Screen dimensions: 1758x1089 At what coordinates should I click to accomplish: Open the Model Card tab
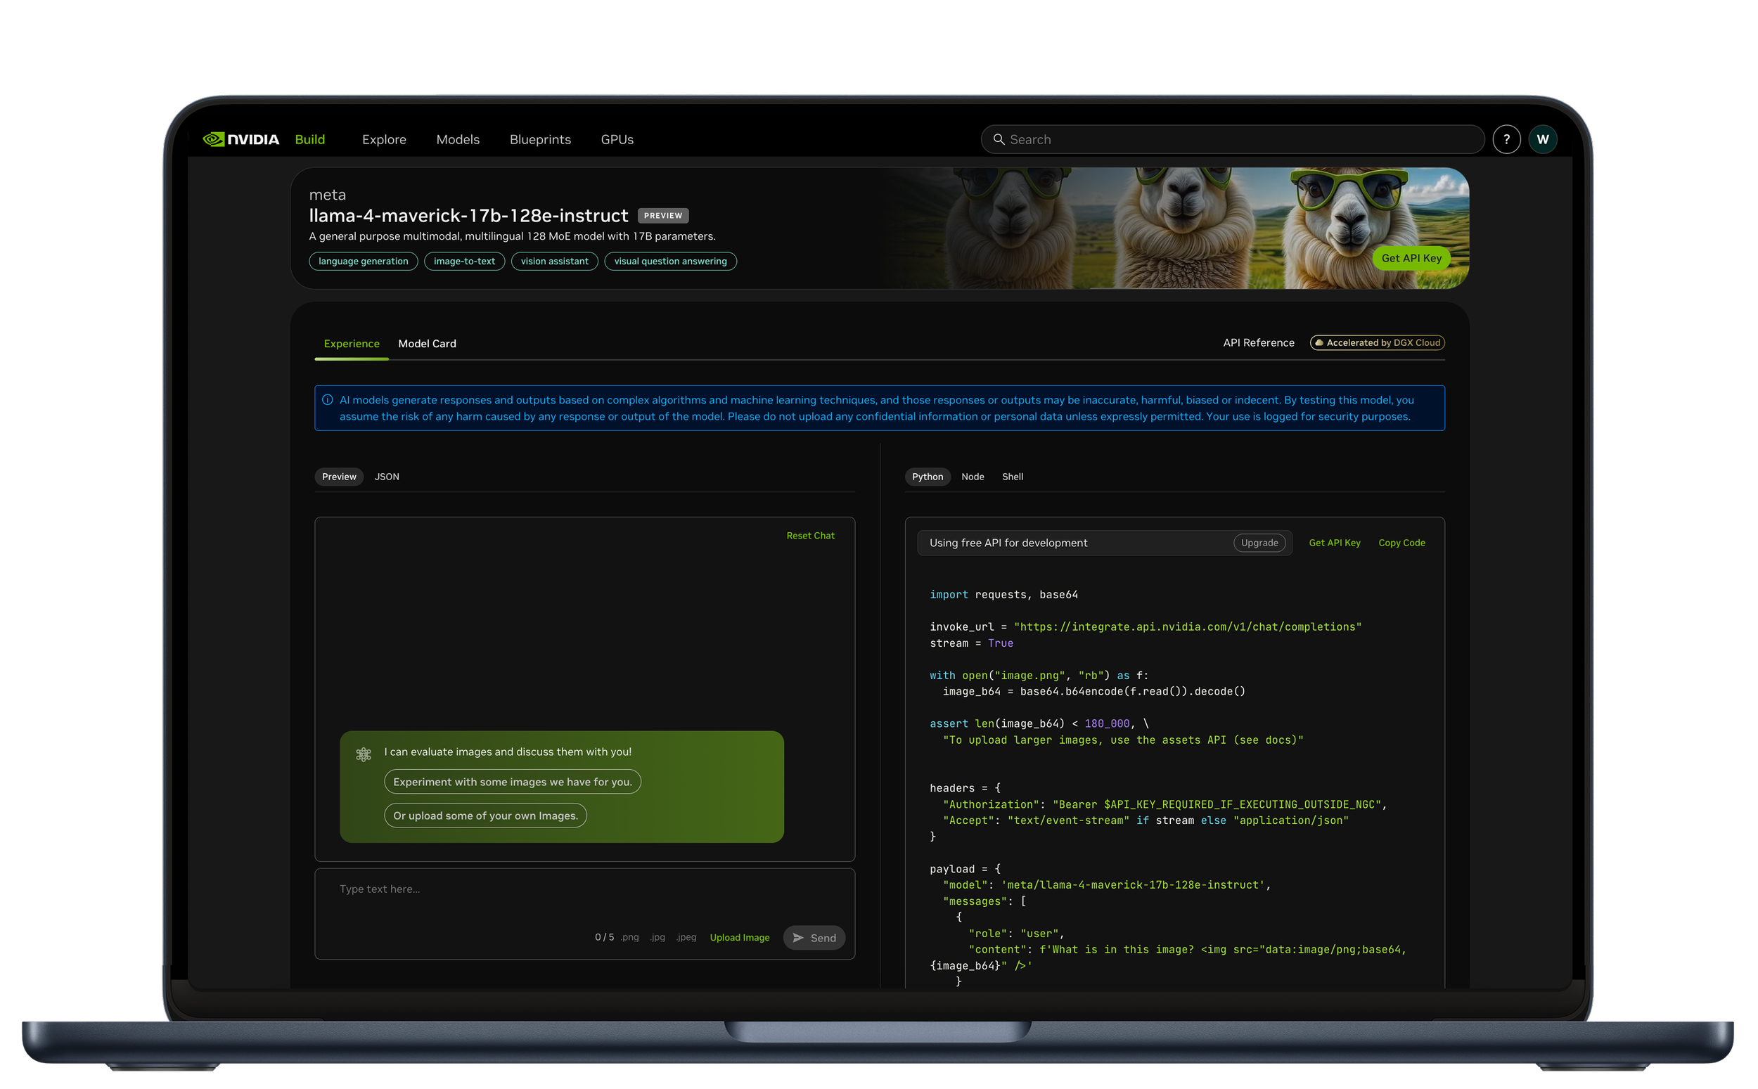[x=427, y=344]
